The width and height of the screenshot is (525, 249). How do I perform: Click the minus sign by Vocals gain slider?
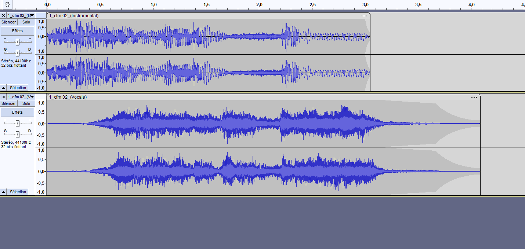pyautogui.click(x=5, y=120)
